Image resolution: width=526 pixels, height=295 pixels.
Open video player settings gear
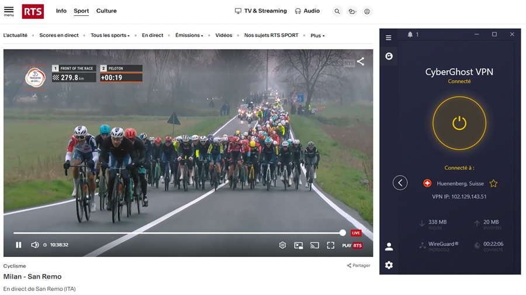point(282,245)
